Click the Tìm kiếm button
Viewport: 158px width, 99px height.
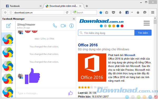click(143, 33)
